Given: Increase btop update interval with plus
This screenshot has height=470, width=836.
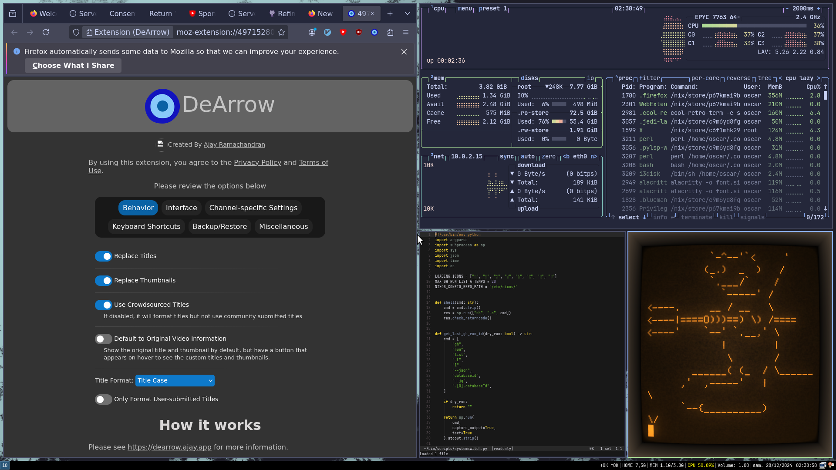Looking at the screenshot, I should [x=819, y=8].
